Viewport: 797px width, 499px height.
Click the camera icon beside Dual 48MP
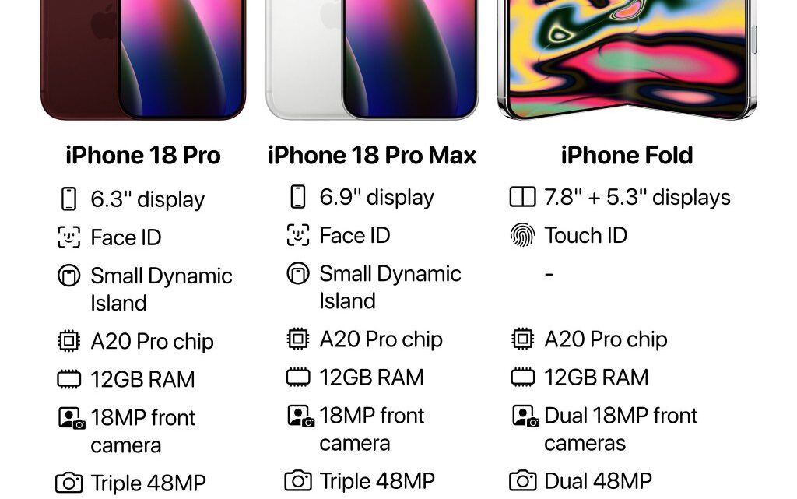(522, 481)
